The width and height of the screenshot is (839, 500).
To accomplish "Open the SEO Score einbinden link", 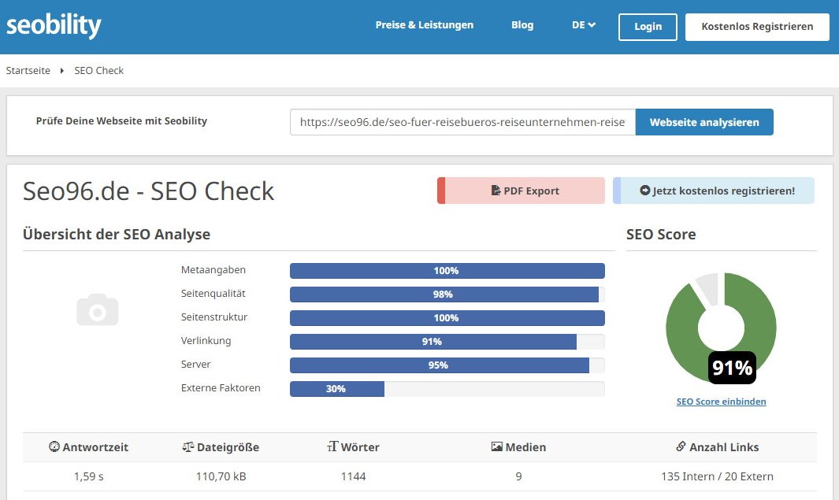I will [x=721, y=402].
